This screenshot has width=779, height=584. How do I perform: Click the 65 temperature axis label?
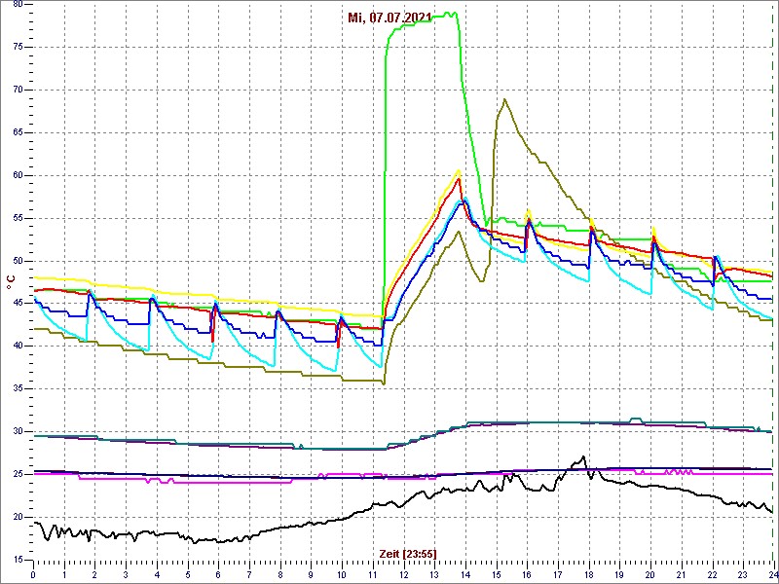[x=18, y=132]
